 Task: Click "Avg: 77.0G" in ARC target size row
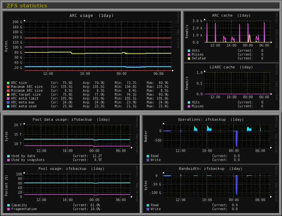pos(94,95)
